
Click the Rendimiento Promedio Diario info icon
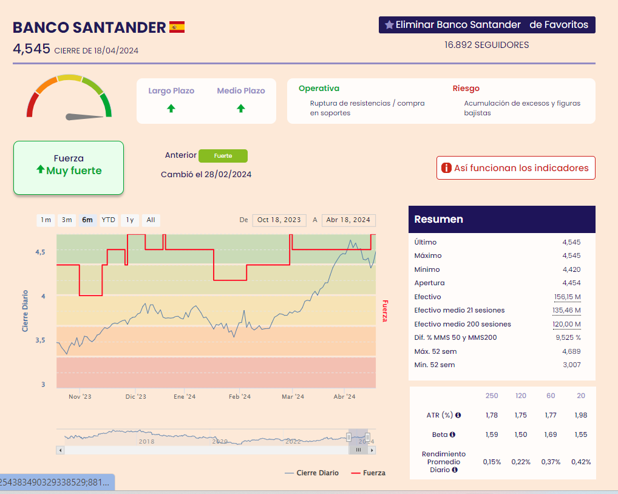point(455,470)
